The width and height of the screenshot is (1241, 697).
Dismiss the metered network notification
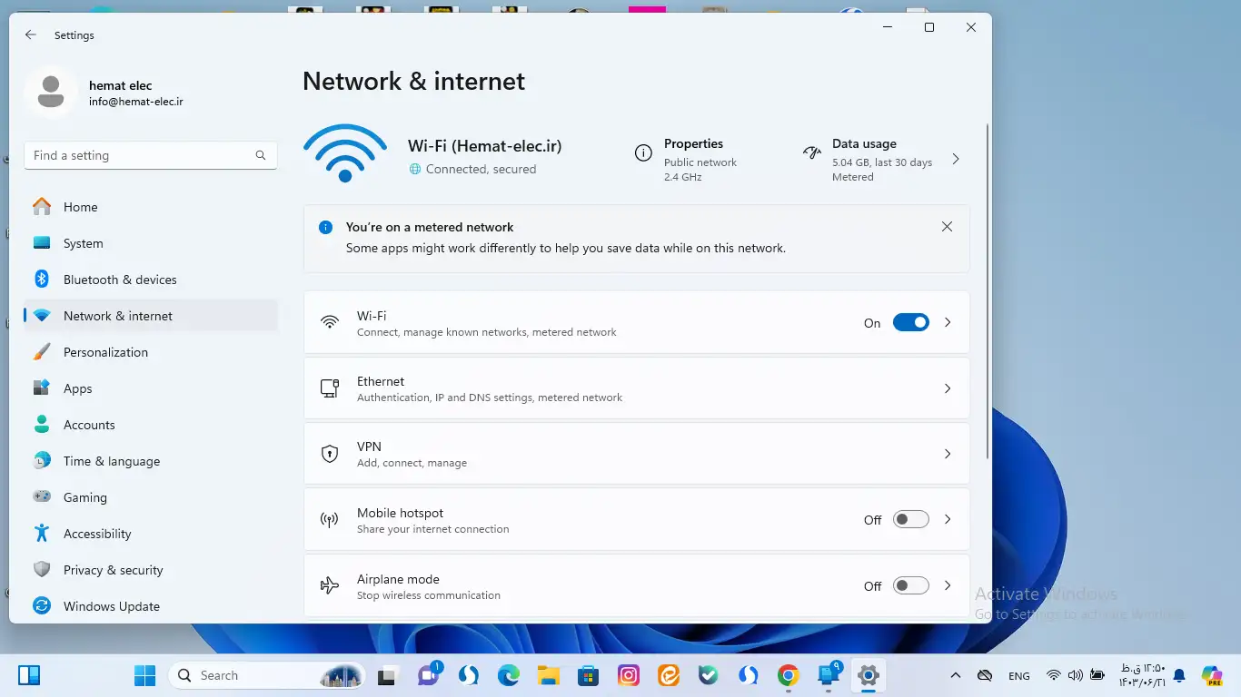pyautogui.click(x=947, y=226)
